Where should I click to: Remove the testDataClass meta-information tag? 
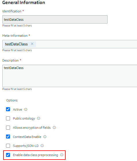(x=32, y=44)
